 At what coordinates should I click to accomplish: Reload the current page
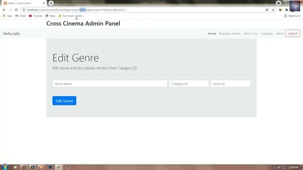click(16, 10)
